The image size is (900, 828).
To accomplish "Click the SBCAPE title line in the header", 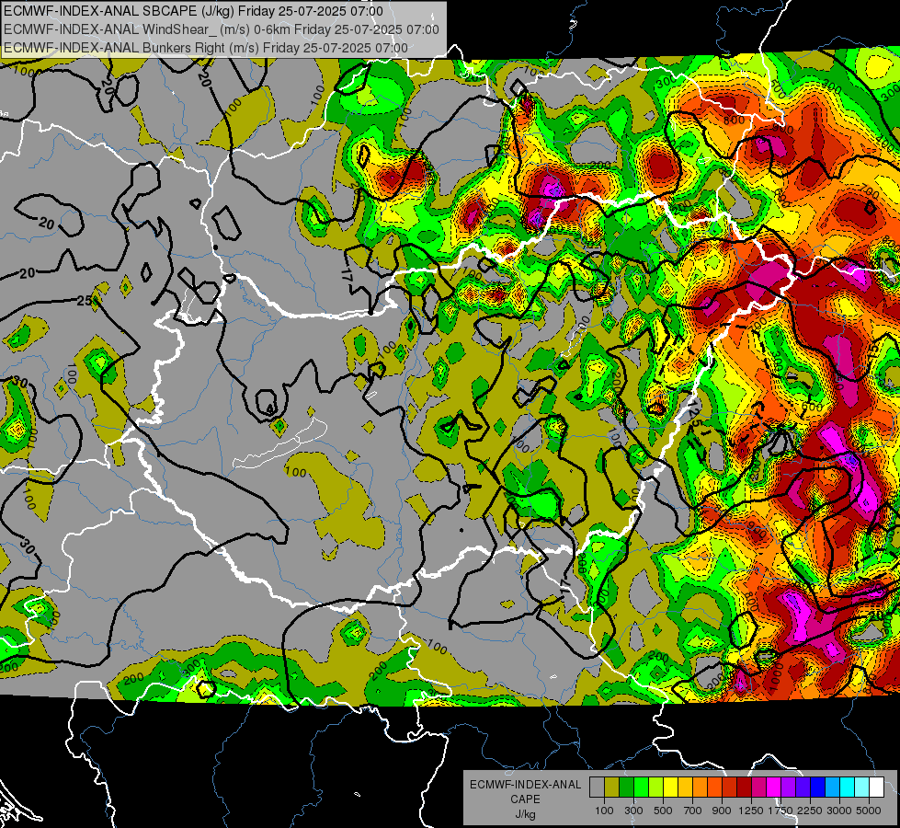I will (193, 11).
